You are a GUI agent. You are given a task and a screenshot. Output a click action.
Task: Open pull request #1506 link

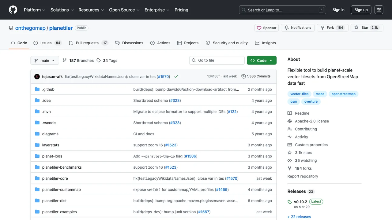(x=190, y=156)
